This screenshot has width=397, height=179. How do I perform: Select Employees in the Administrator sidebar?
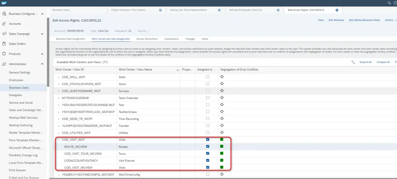(16, 80)
